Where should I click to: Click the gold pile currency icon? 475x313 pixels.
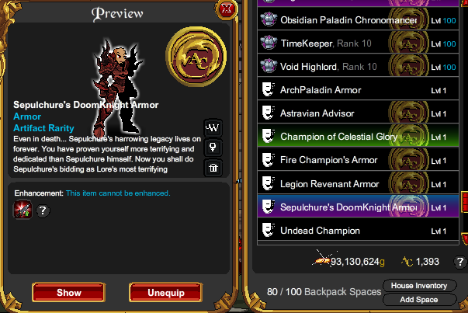(321, 260)
